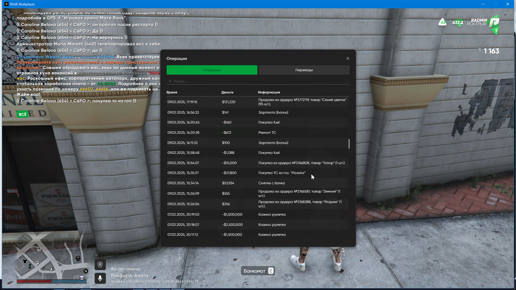Click the 07.02.2025, 20:19:02 timestamp

183,214
